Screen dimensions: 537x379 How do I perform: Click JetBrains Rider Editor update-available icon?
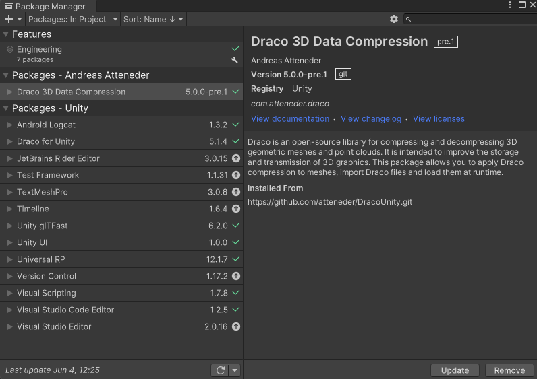coord(236,158)
